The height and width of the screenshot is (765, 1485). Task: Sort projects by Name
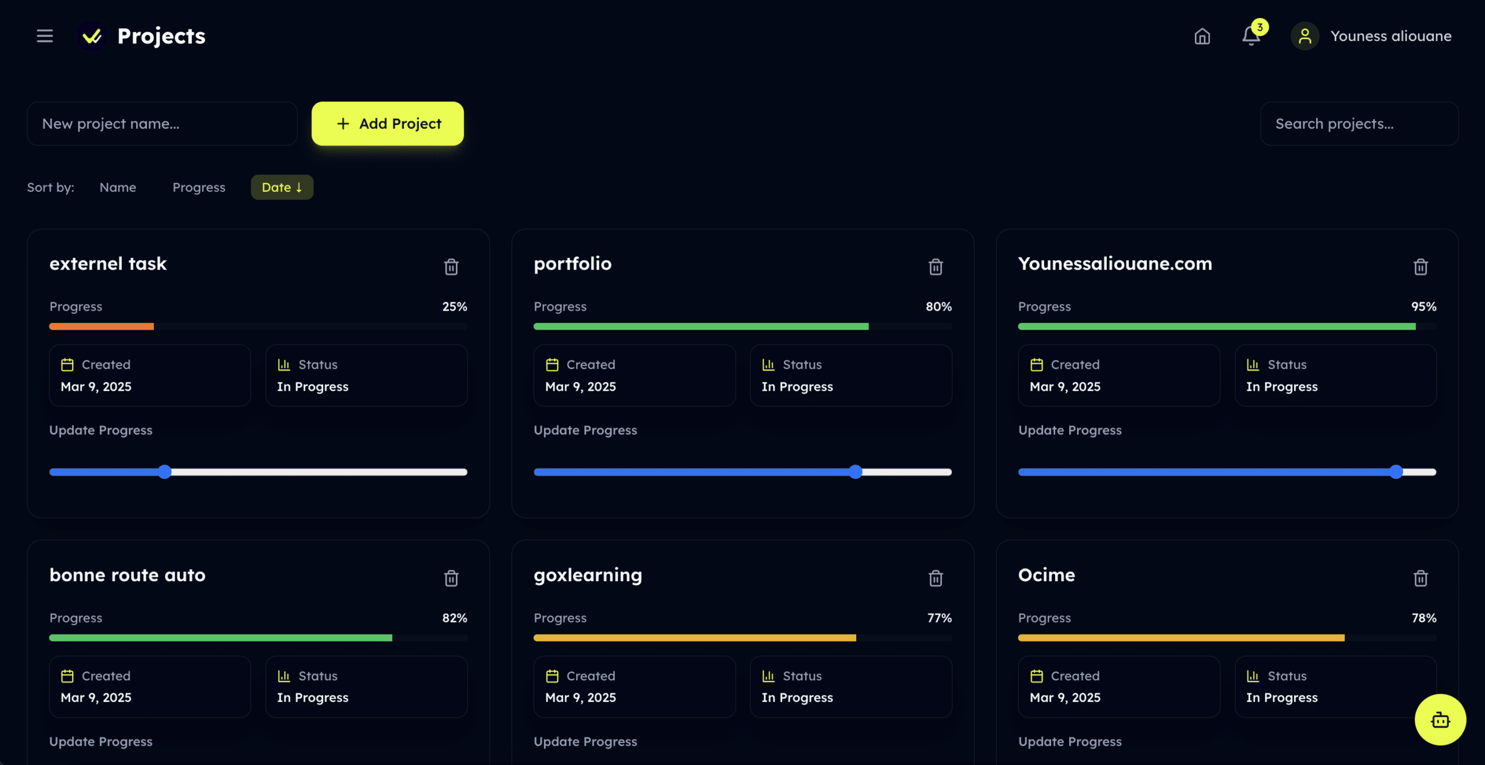click(118, 187)
